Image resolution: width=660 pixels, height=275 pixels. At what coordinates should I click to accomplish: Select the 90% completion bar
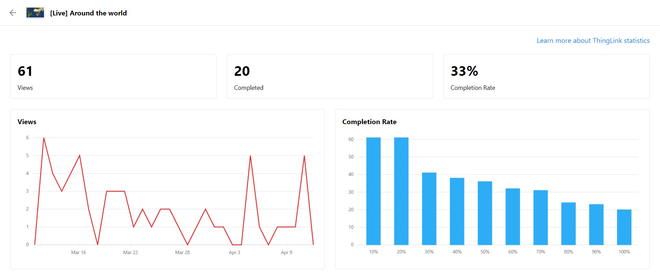(596, 224)
